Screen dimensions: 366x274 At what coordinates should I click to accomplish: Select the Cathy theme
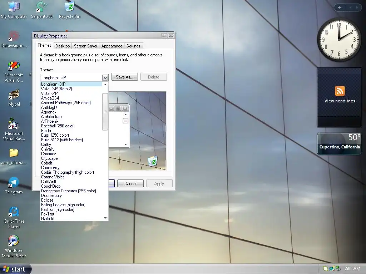tap(71, 144)
